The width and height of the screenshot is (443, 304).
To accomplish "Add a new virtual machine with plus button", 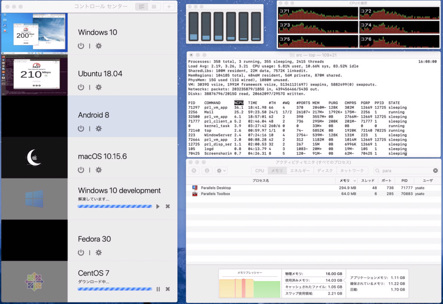I will [x=169, y=7].
